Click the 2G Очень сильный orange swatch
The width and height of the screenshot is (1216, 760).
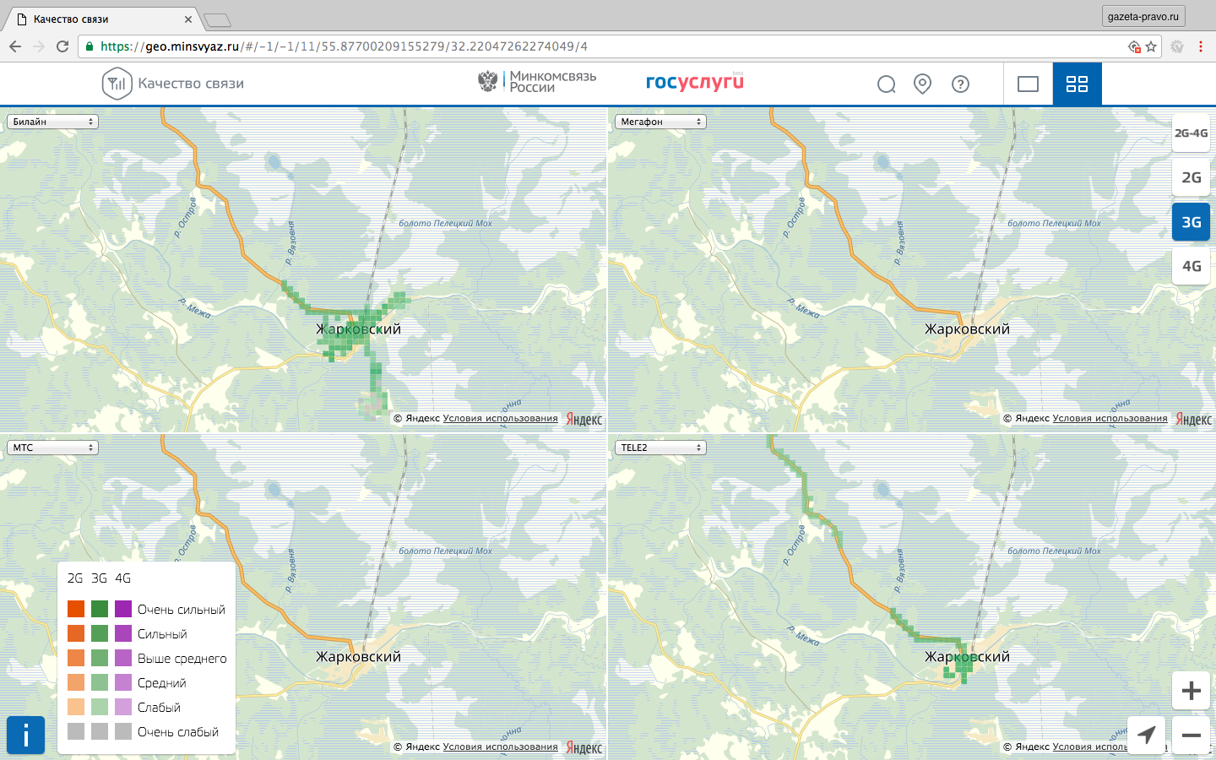click(x=76, y=609)
